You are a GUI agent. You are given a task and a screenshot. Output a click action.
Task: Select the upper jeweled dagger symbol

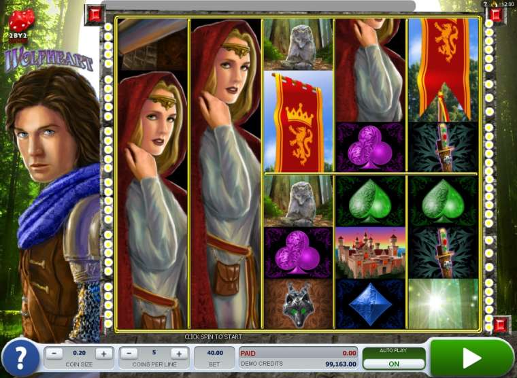point(443,147)
